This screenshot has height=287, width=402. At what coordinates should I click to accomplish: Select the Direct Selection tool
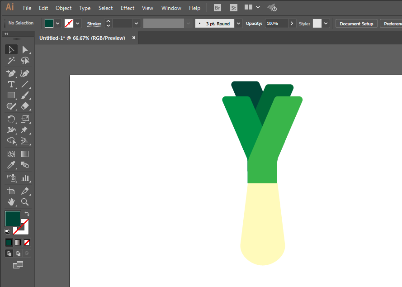pos(25,49)
